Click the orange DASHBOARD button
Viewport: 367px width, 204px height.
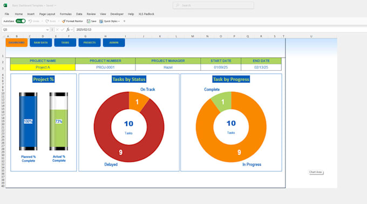click(x=17, y=43)
